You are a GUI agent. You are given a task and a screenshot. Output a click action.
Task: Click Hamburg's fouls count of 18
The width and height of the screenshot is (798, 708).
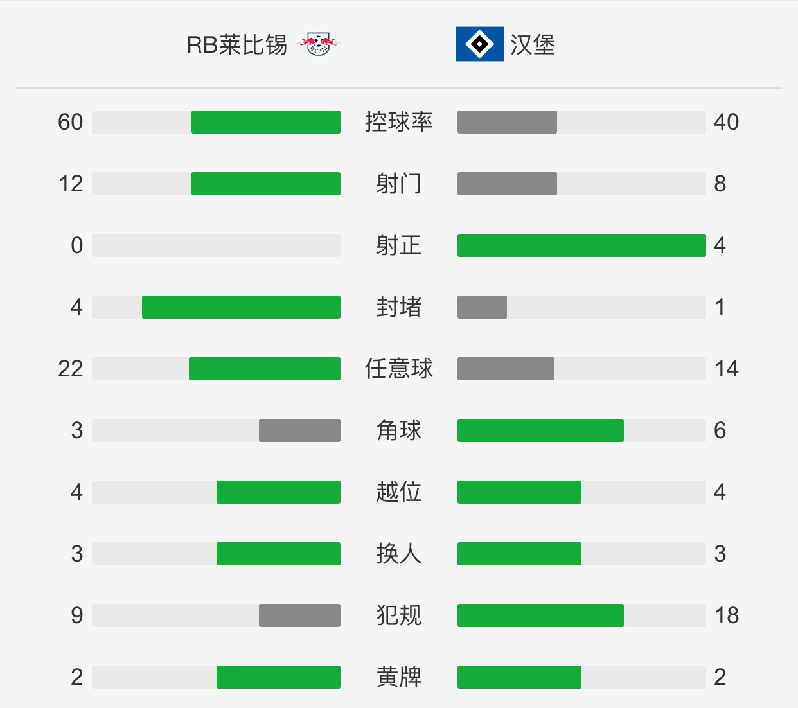[x=727, y=615]
